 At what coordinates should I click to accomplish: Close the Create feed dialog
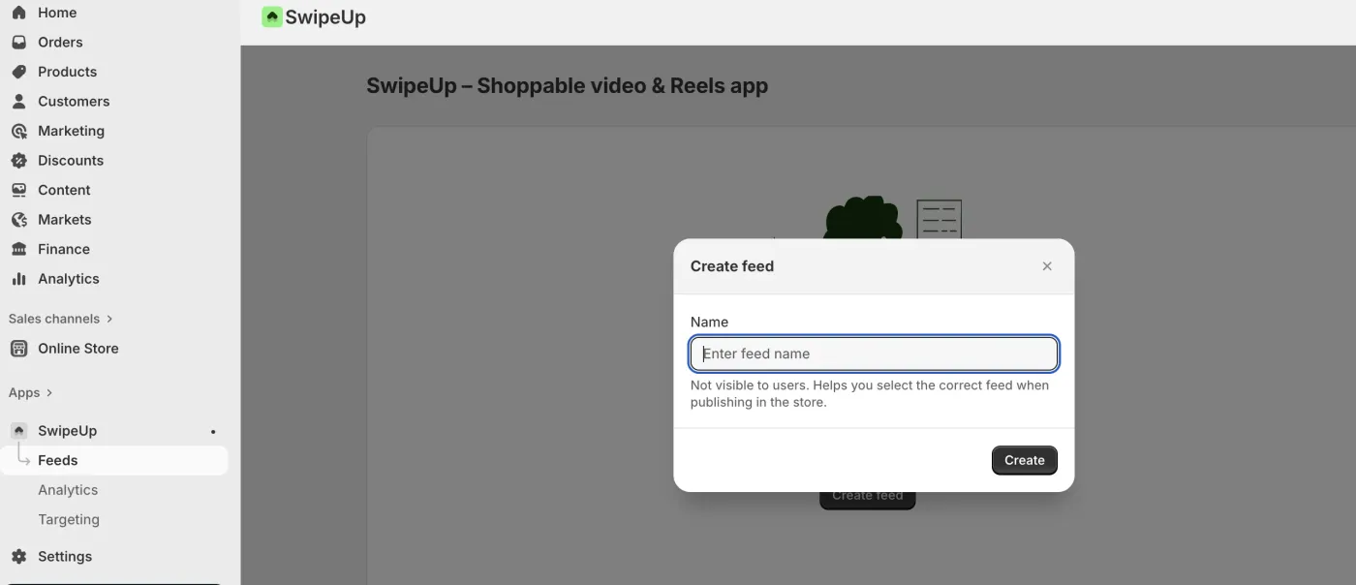pyautogui.click(x=1046, y=266)
